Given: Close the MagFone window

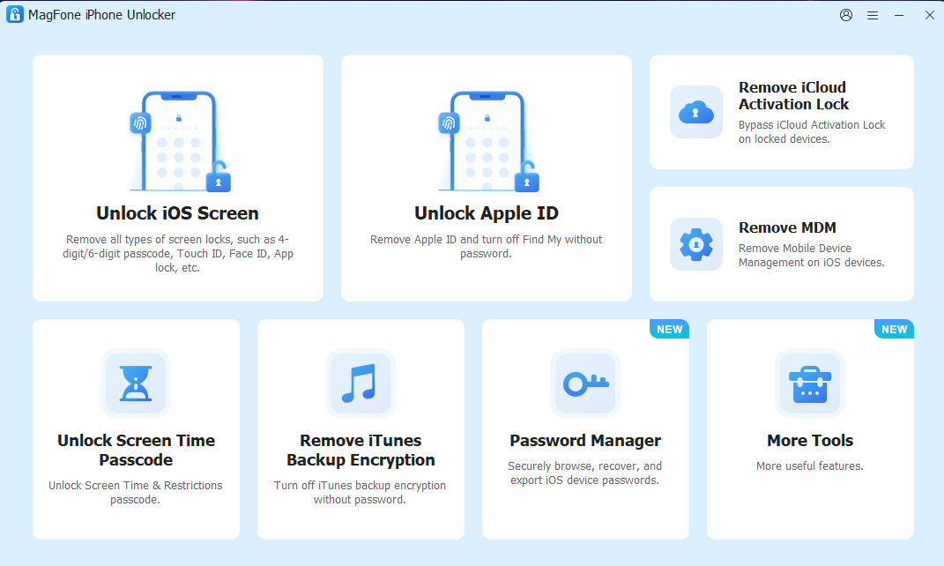Looking at the screenshot, I should (930, 15).
